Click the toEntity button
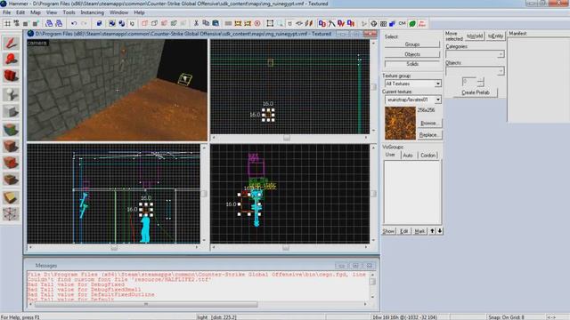This screenshot has height=320, width=570. click(495, 36)
